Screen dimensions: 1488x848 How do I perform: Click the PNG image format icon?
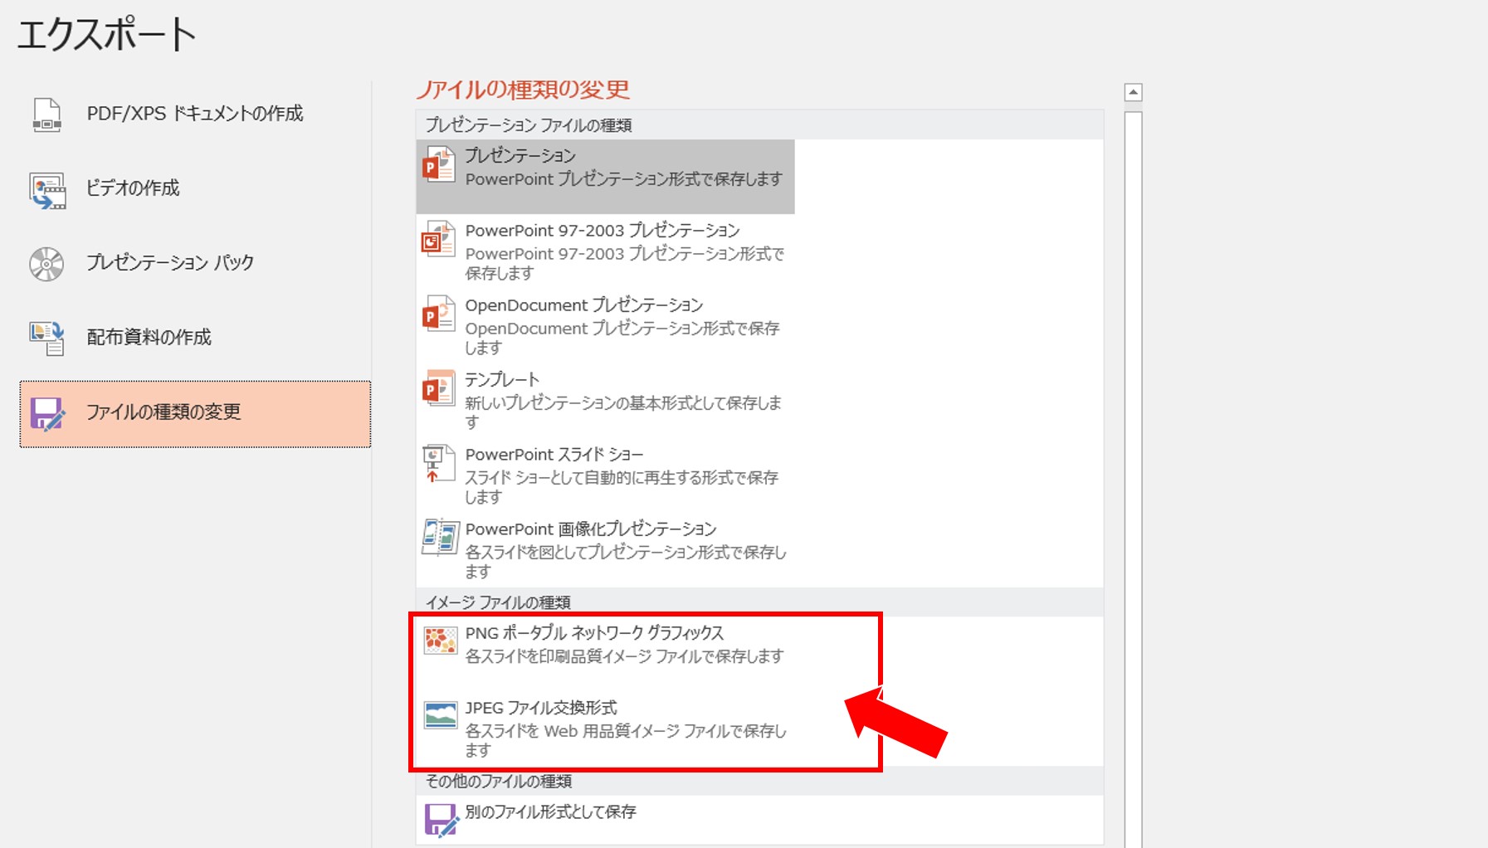tap(440, 641)
